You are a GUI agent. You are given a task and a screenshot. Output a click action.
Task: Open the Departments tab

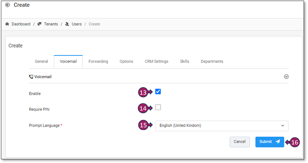pos(212,61)
